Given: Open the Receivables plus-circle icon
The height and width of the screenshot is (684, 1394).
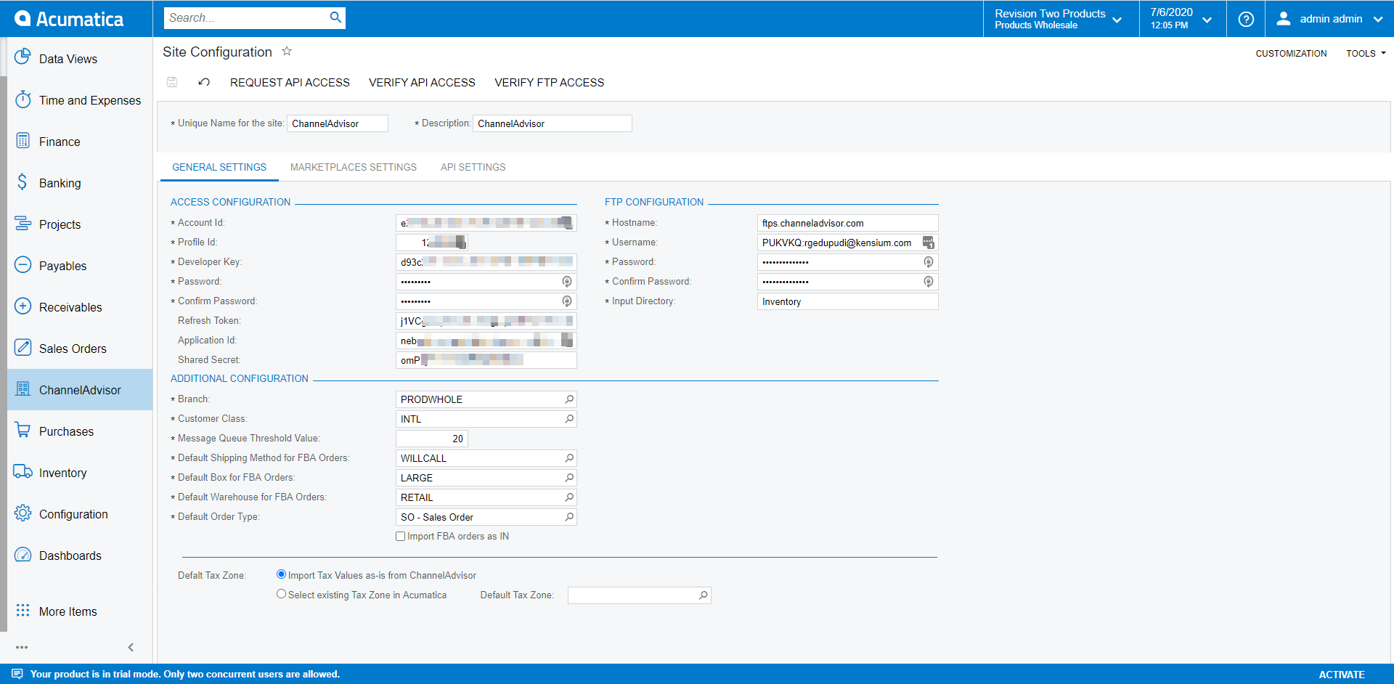Looking at the screenshot, I should 23,306.
